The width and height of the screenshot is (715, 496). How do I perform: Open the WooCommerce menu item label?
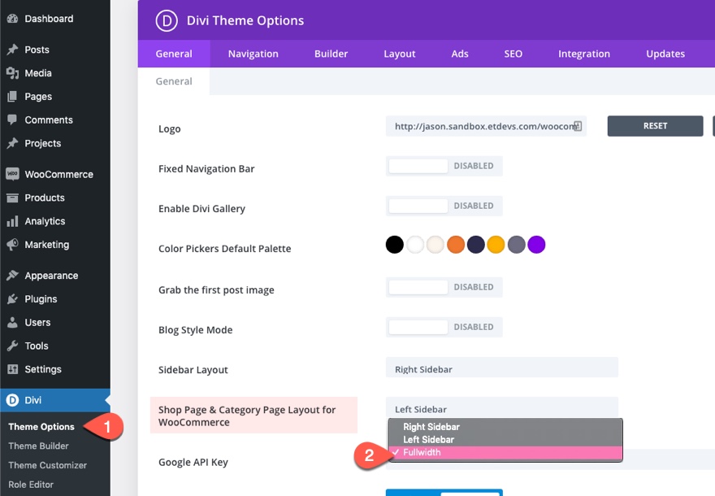click(x=58, y=174)
